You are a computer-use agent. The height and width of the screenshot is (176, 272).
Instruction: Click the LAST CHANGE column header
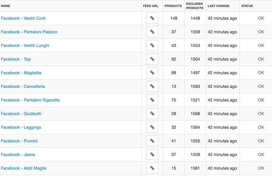point(218,6)
